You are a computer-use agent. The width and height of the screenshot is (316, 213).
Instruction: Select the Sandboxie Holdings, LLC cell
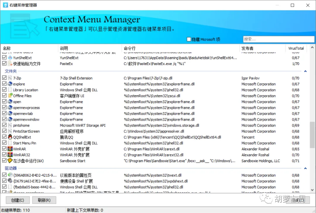[261, 161]
